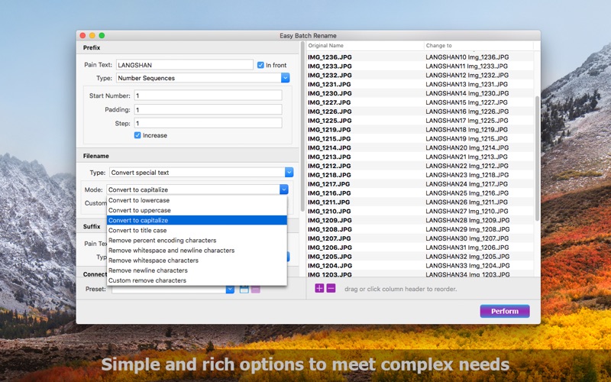611x382 pixels.
Task: Click the Change to column header
Action: click(x=479, y=46)
